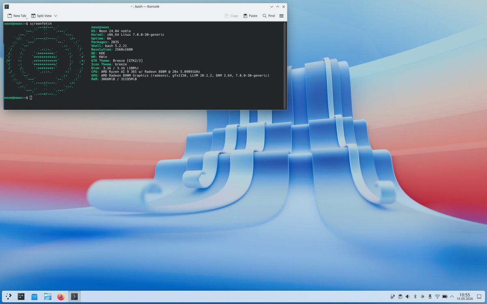Open the Find search tool
The width and height of the screenshot is (487, 304).
click(269, 16)
